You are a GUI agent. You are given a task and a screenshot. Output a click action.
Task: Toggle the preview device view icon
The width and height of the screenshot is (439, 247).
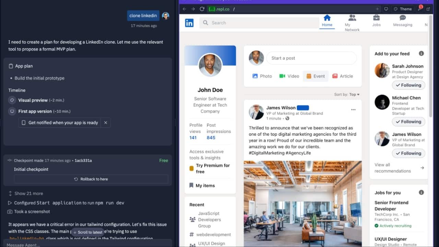(x=386, y=9)
